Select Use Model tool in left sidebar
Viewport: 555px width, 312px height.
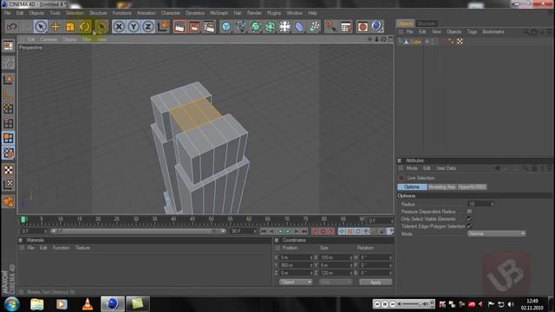9,80
